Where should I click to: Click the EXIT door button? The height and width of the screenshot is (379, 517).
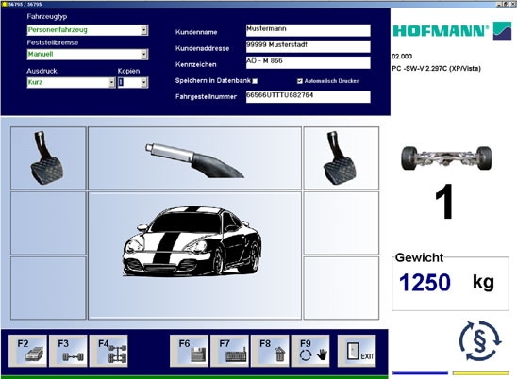point(357,351)
